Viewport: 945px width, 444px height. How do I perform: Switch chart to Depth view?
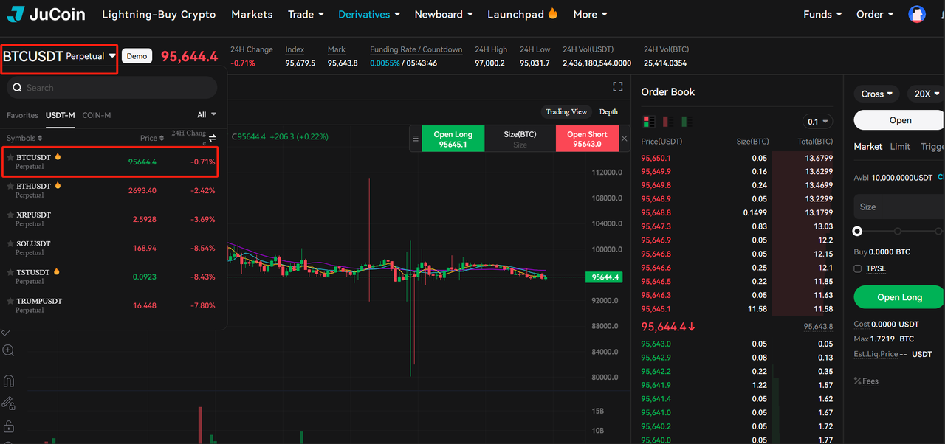pos(608,112)
